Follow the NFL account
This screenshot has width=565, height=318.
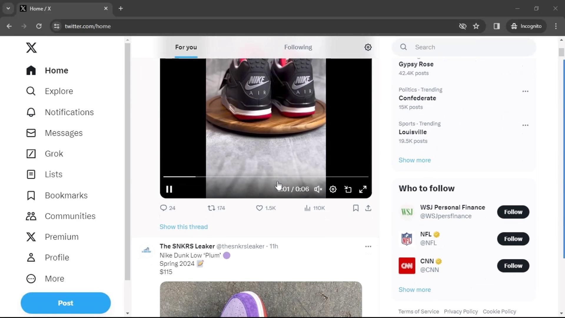click(x=513, y=239)
